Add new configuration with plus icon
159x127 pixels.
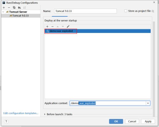point(4,7)
